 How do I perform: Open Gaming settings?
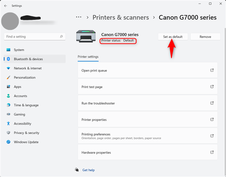pyautogui.click(x=35, y=114)
